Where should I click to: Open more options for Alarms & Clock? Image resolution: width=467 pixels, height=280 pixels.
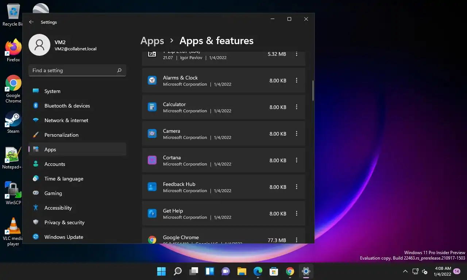[x=297, y=81]
